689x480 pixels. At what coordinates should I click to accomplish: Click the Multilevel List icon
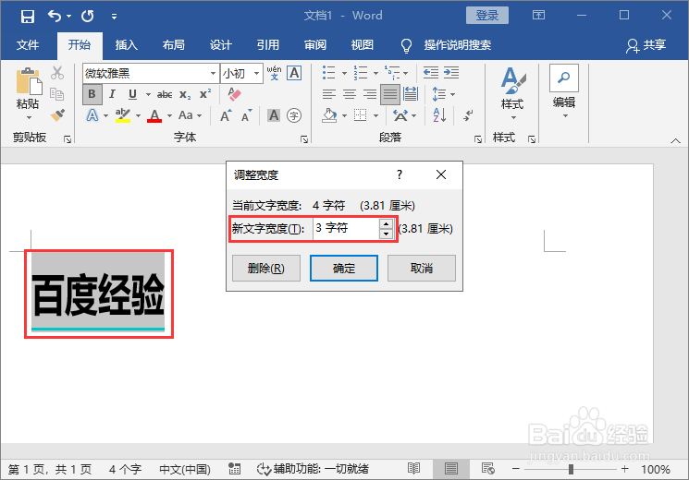(x=392, y=73)
